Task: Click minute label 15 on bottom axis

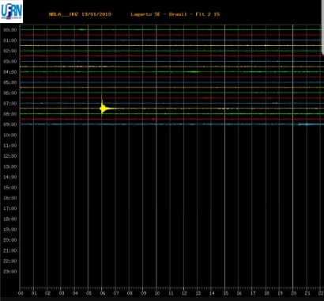Action: click(225, 293)
